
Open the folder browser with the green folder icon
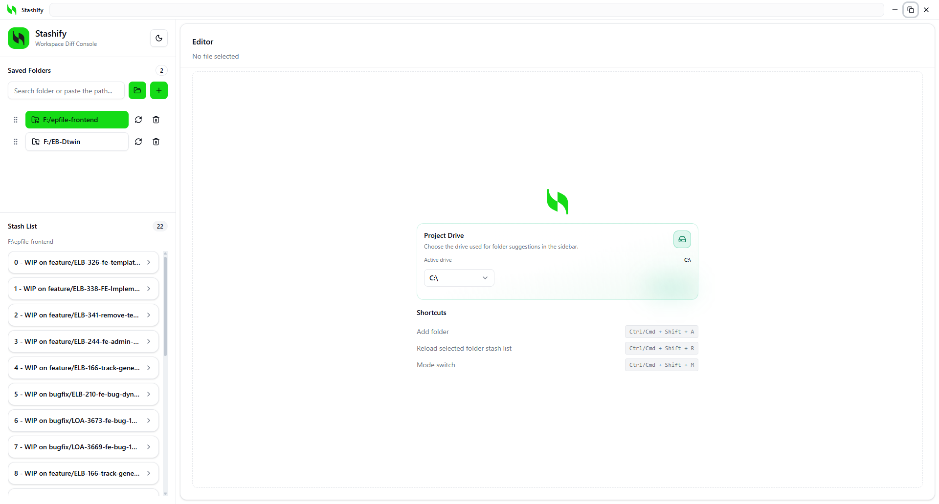[137, 90]
